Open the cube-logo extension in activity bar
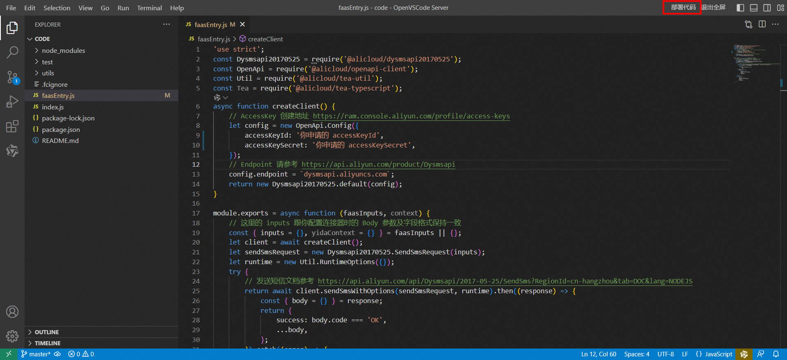787x360 pixels. pyautogui.click(x=12, y=151)
